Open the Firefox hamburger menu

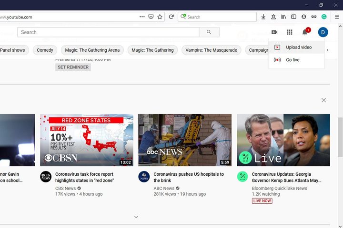[337, 17]
